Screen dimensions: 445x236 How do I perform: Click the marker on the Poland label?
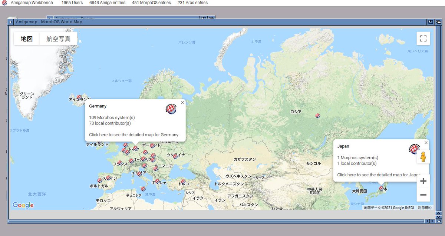152,146
